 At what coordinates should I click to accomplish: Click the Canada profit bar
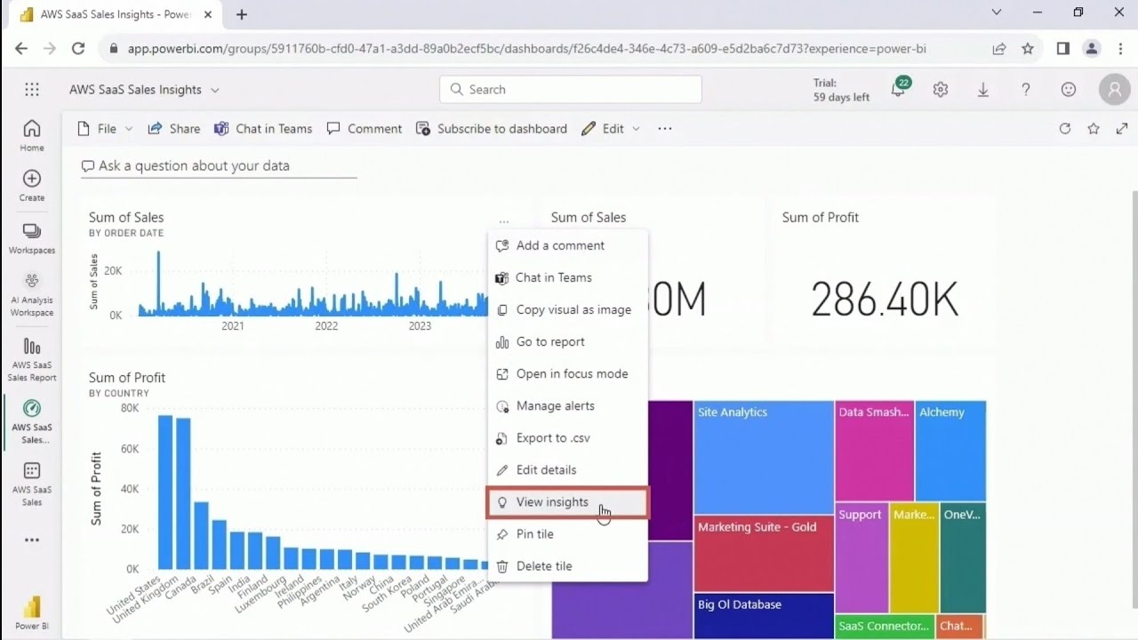[x=201, y=535]
